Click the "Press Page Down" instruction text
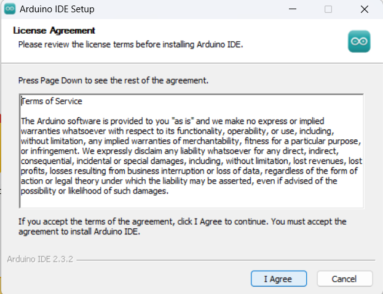 click(114, 80)
